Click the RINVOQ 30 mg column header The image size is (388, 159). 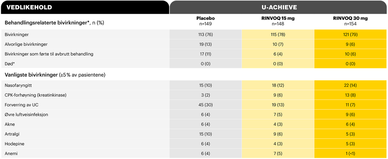[x=350, y=21]
